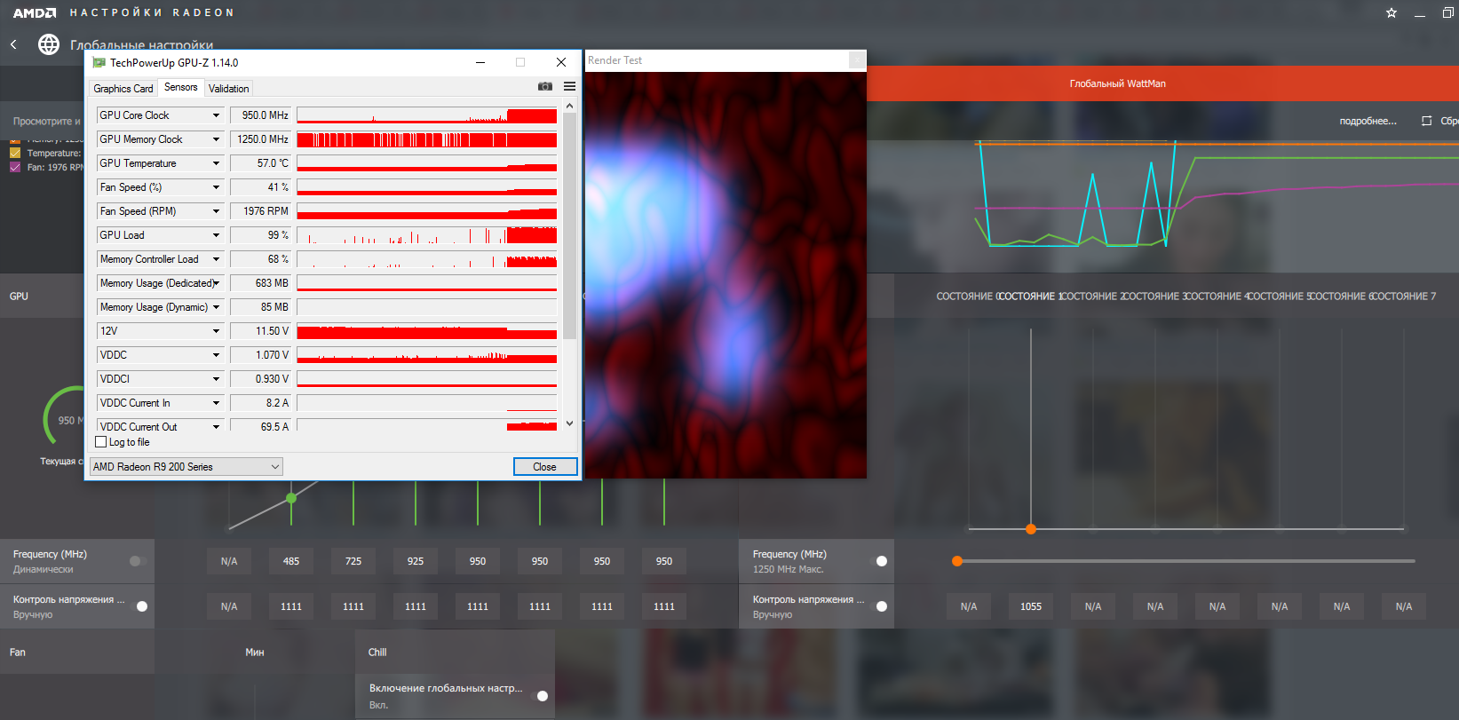Click the GPU-Z app icon in its title bar
Image resolution: width=1459 pixels, height=720 pixels.
pos(99,62)
